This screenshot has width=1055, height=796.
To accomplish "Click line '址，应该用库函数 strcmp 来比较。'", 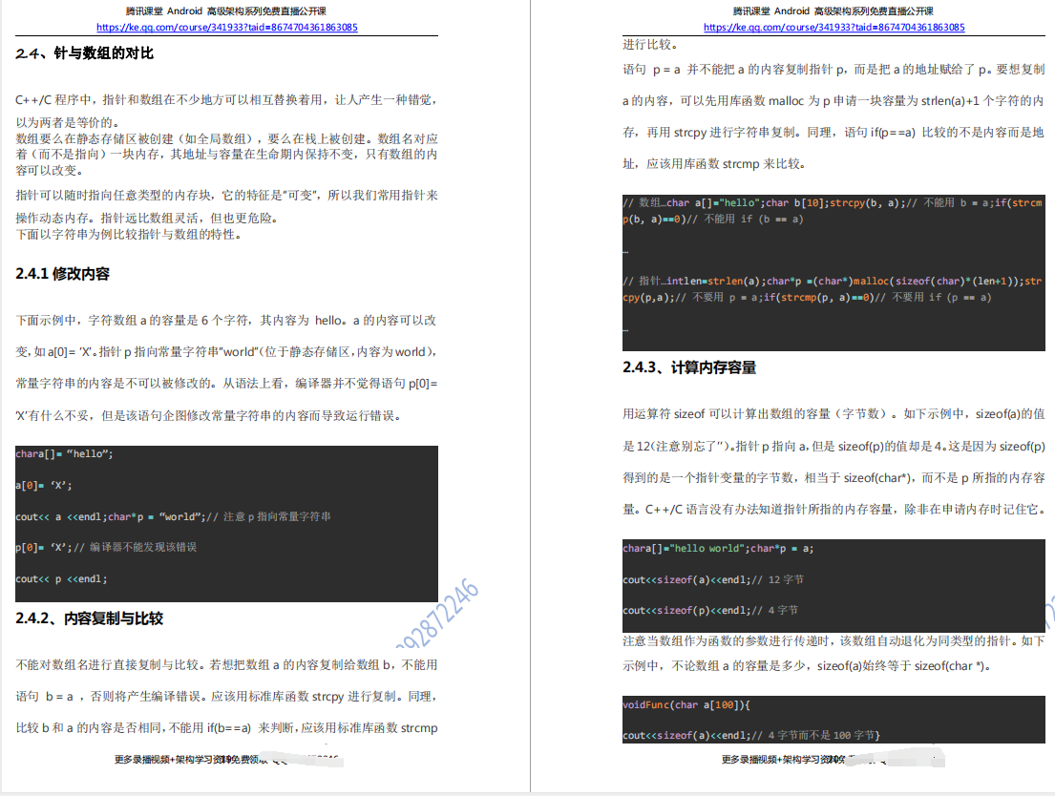I will pyautogui.click(x=714, y=164).
